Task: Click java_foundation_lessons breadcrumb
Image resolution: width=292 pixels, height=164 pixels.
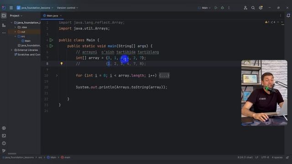Action: click(18, 157)
